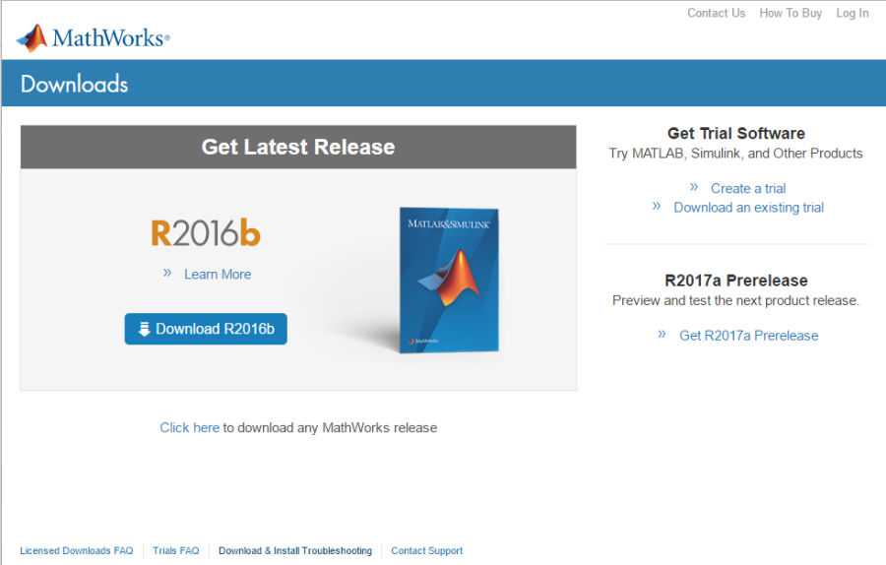This screenshot has height=565, width=886.
Task: Click the Download R2016b button
Action: tap(206, 329)
